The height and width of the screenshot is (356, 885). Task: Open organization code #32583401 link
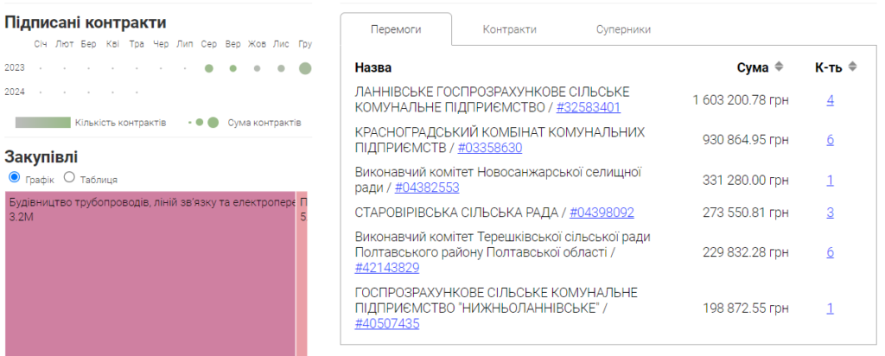click(x=588, y=108)
